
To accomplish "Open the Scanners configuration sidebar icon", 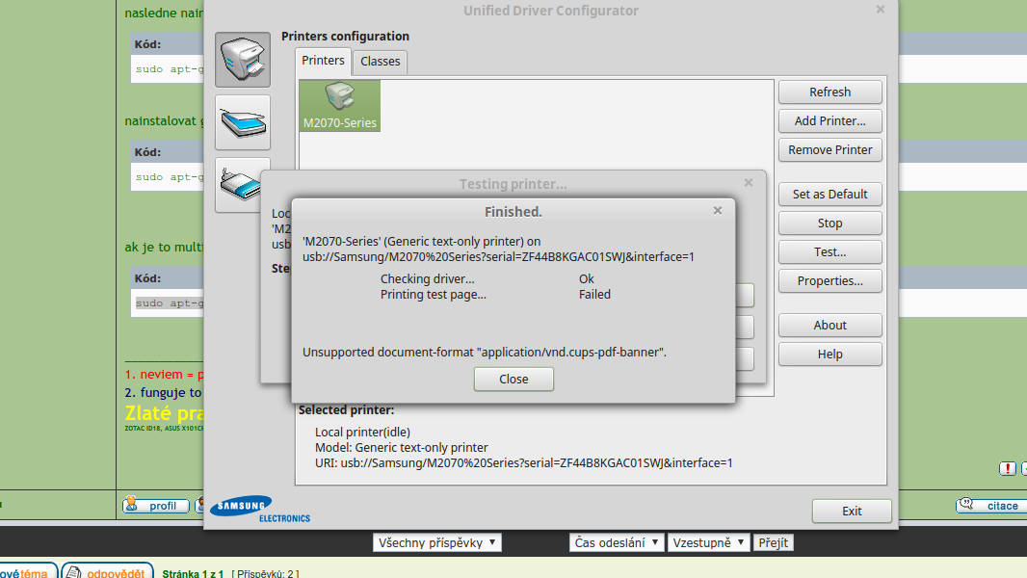I will pyautogui.click(x=243, y=122).
